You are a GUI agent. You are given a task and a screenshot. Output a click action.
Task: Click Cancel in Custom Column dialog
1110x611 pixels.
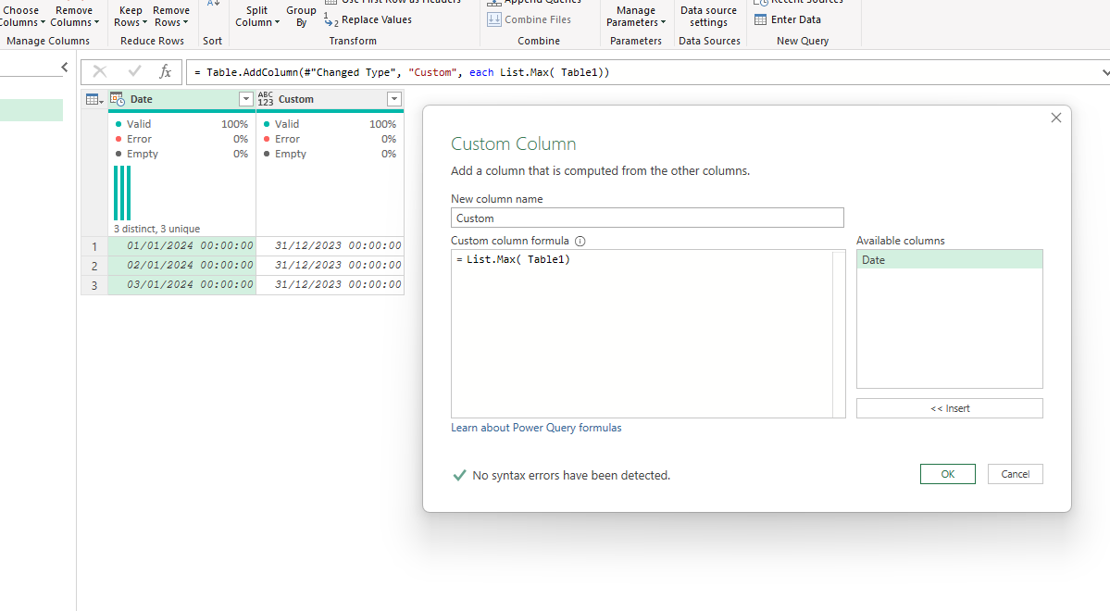(x=1016, y=474)
